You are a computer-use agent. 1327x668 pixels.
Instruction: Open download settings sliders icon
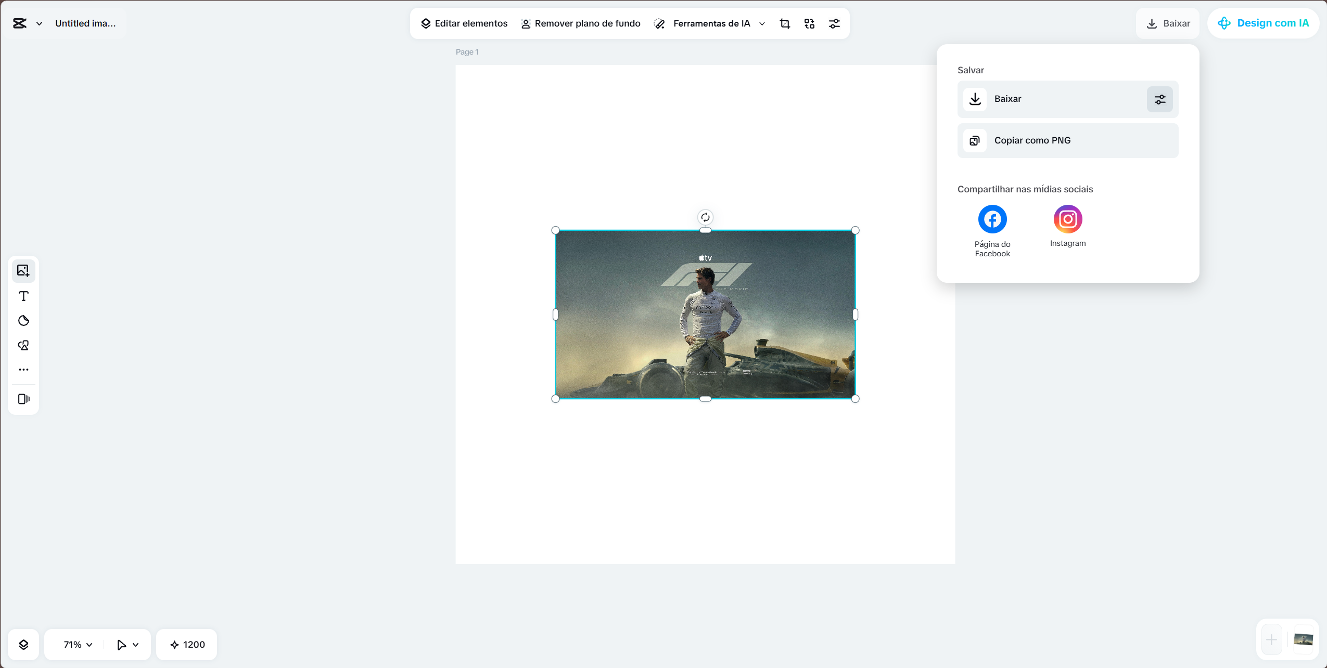tap(1160, 99)
